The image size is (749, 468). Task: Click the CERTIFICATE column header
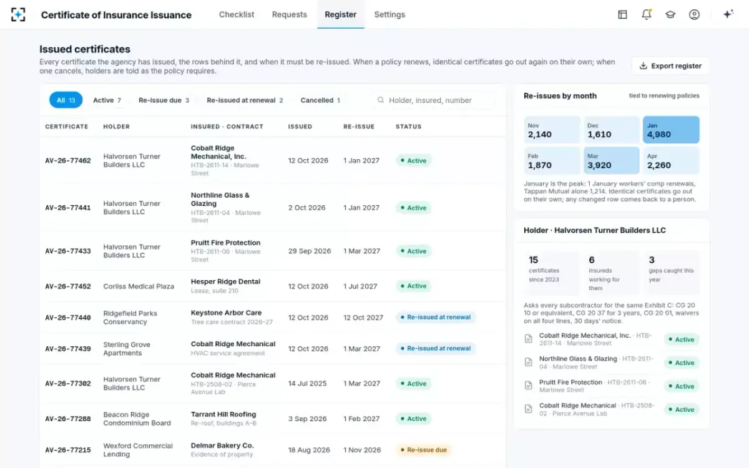pyautogui.click(x=67, y=127)
